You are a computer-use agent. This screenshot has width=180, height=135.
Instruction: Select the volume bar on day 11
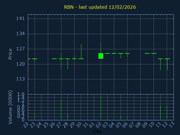(160, 112)
